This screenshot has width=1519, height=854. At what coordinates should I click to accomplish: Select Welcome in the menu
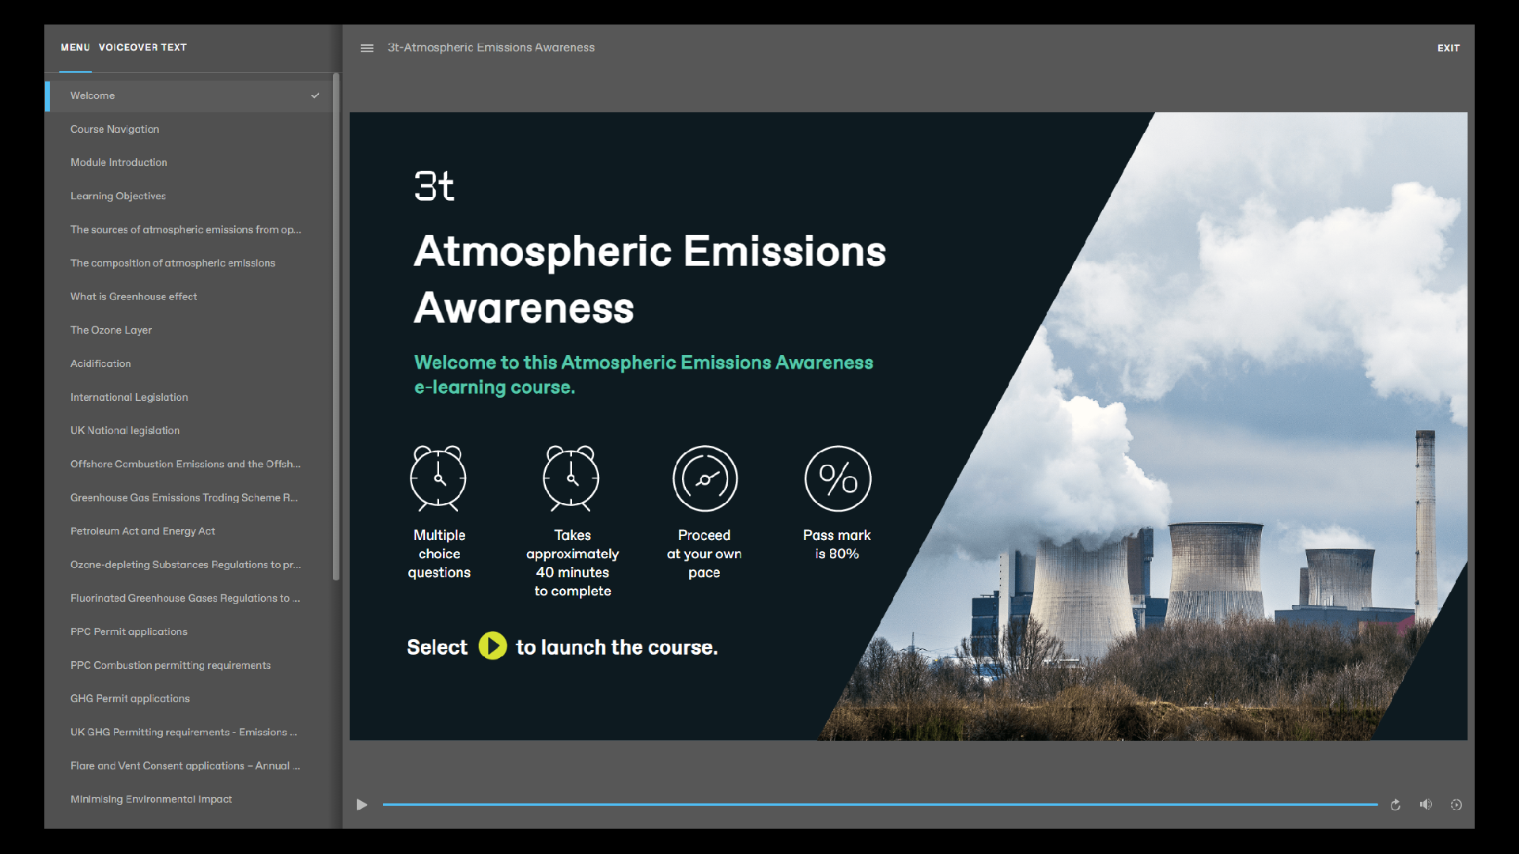[190, 96]
